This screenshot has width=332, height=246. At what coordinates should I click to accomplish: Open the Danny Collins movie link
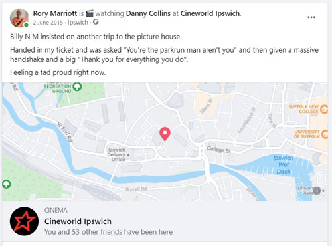pos(148,13)
